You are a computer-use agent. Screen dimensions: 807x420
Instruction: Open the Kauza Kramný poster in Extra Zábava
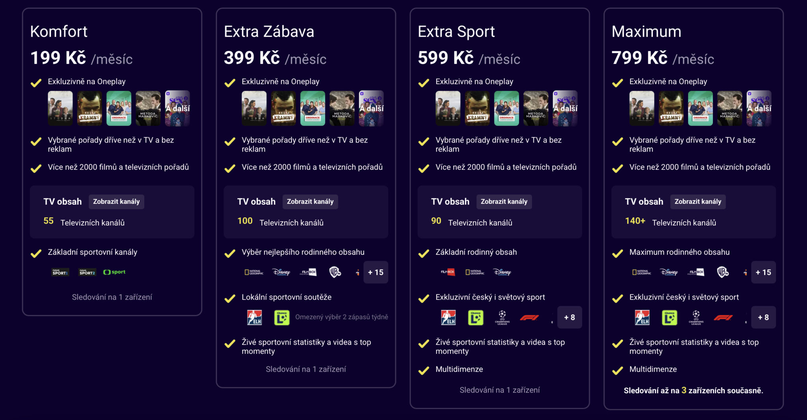(283, 108)
